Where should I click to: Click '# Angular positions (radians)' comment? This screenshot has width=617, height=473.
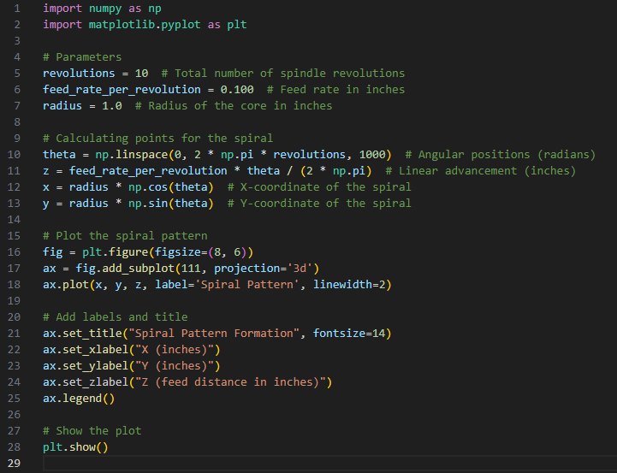pyautogui.click(x=500, y=155)
